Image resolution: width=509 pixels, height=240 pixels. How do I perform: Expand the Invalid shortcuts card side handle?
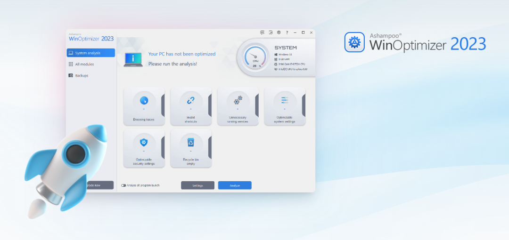tap(210, 105)
